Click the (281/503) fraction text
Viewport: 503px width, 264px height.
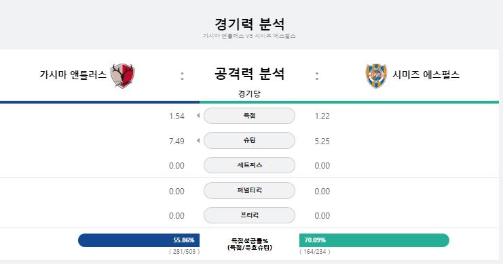point(185,252)
